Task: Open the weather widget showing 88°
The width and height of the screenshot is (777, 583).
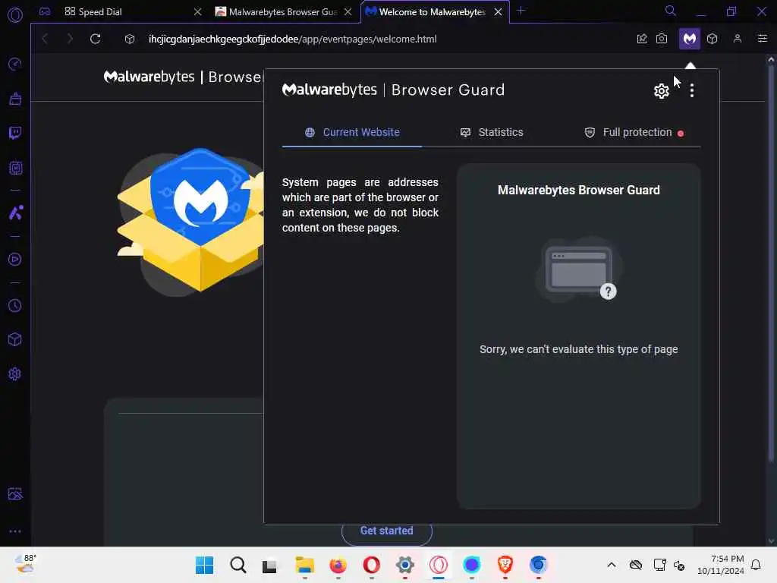Action: point(25,564)
